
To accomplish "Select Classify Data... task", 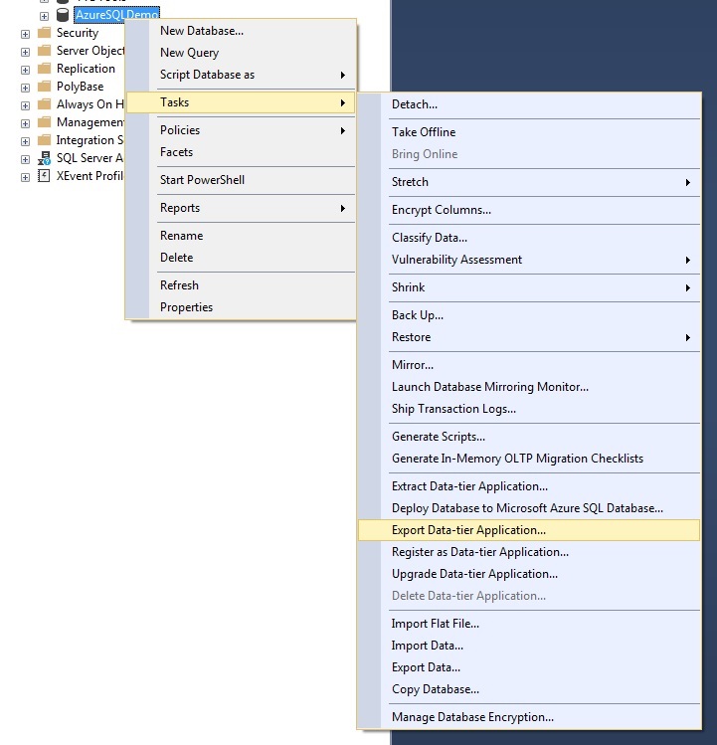I will pyautogui.click(x=529, y=238).
